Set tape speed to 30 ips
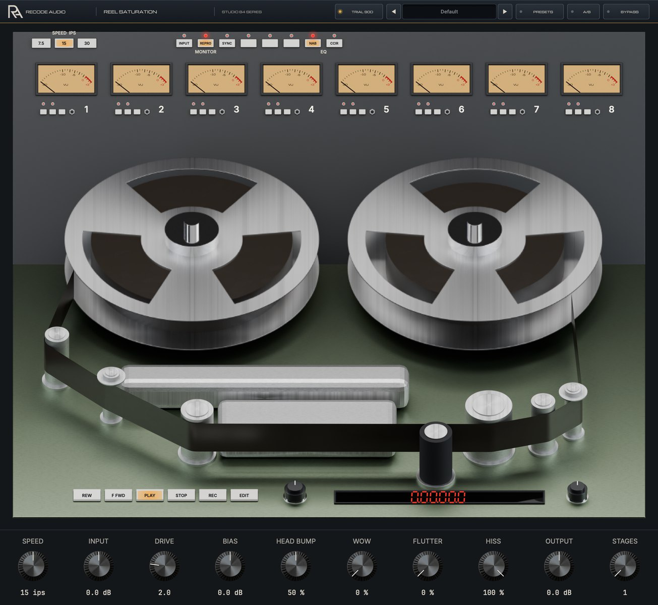 (x=87, y=43)
